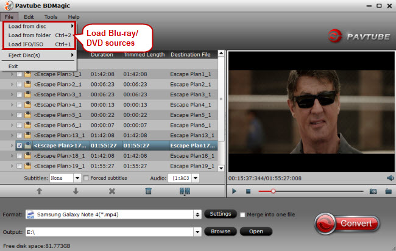Screen dimensions: 396x251
Task: Check the Escape Plan>6_1 checkbox
Action: click(x=19, y=125)
